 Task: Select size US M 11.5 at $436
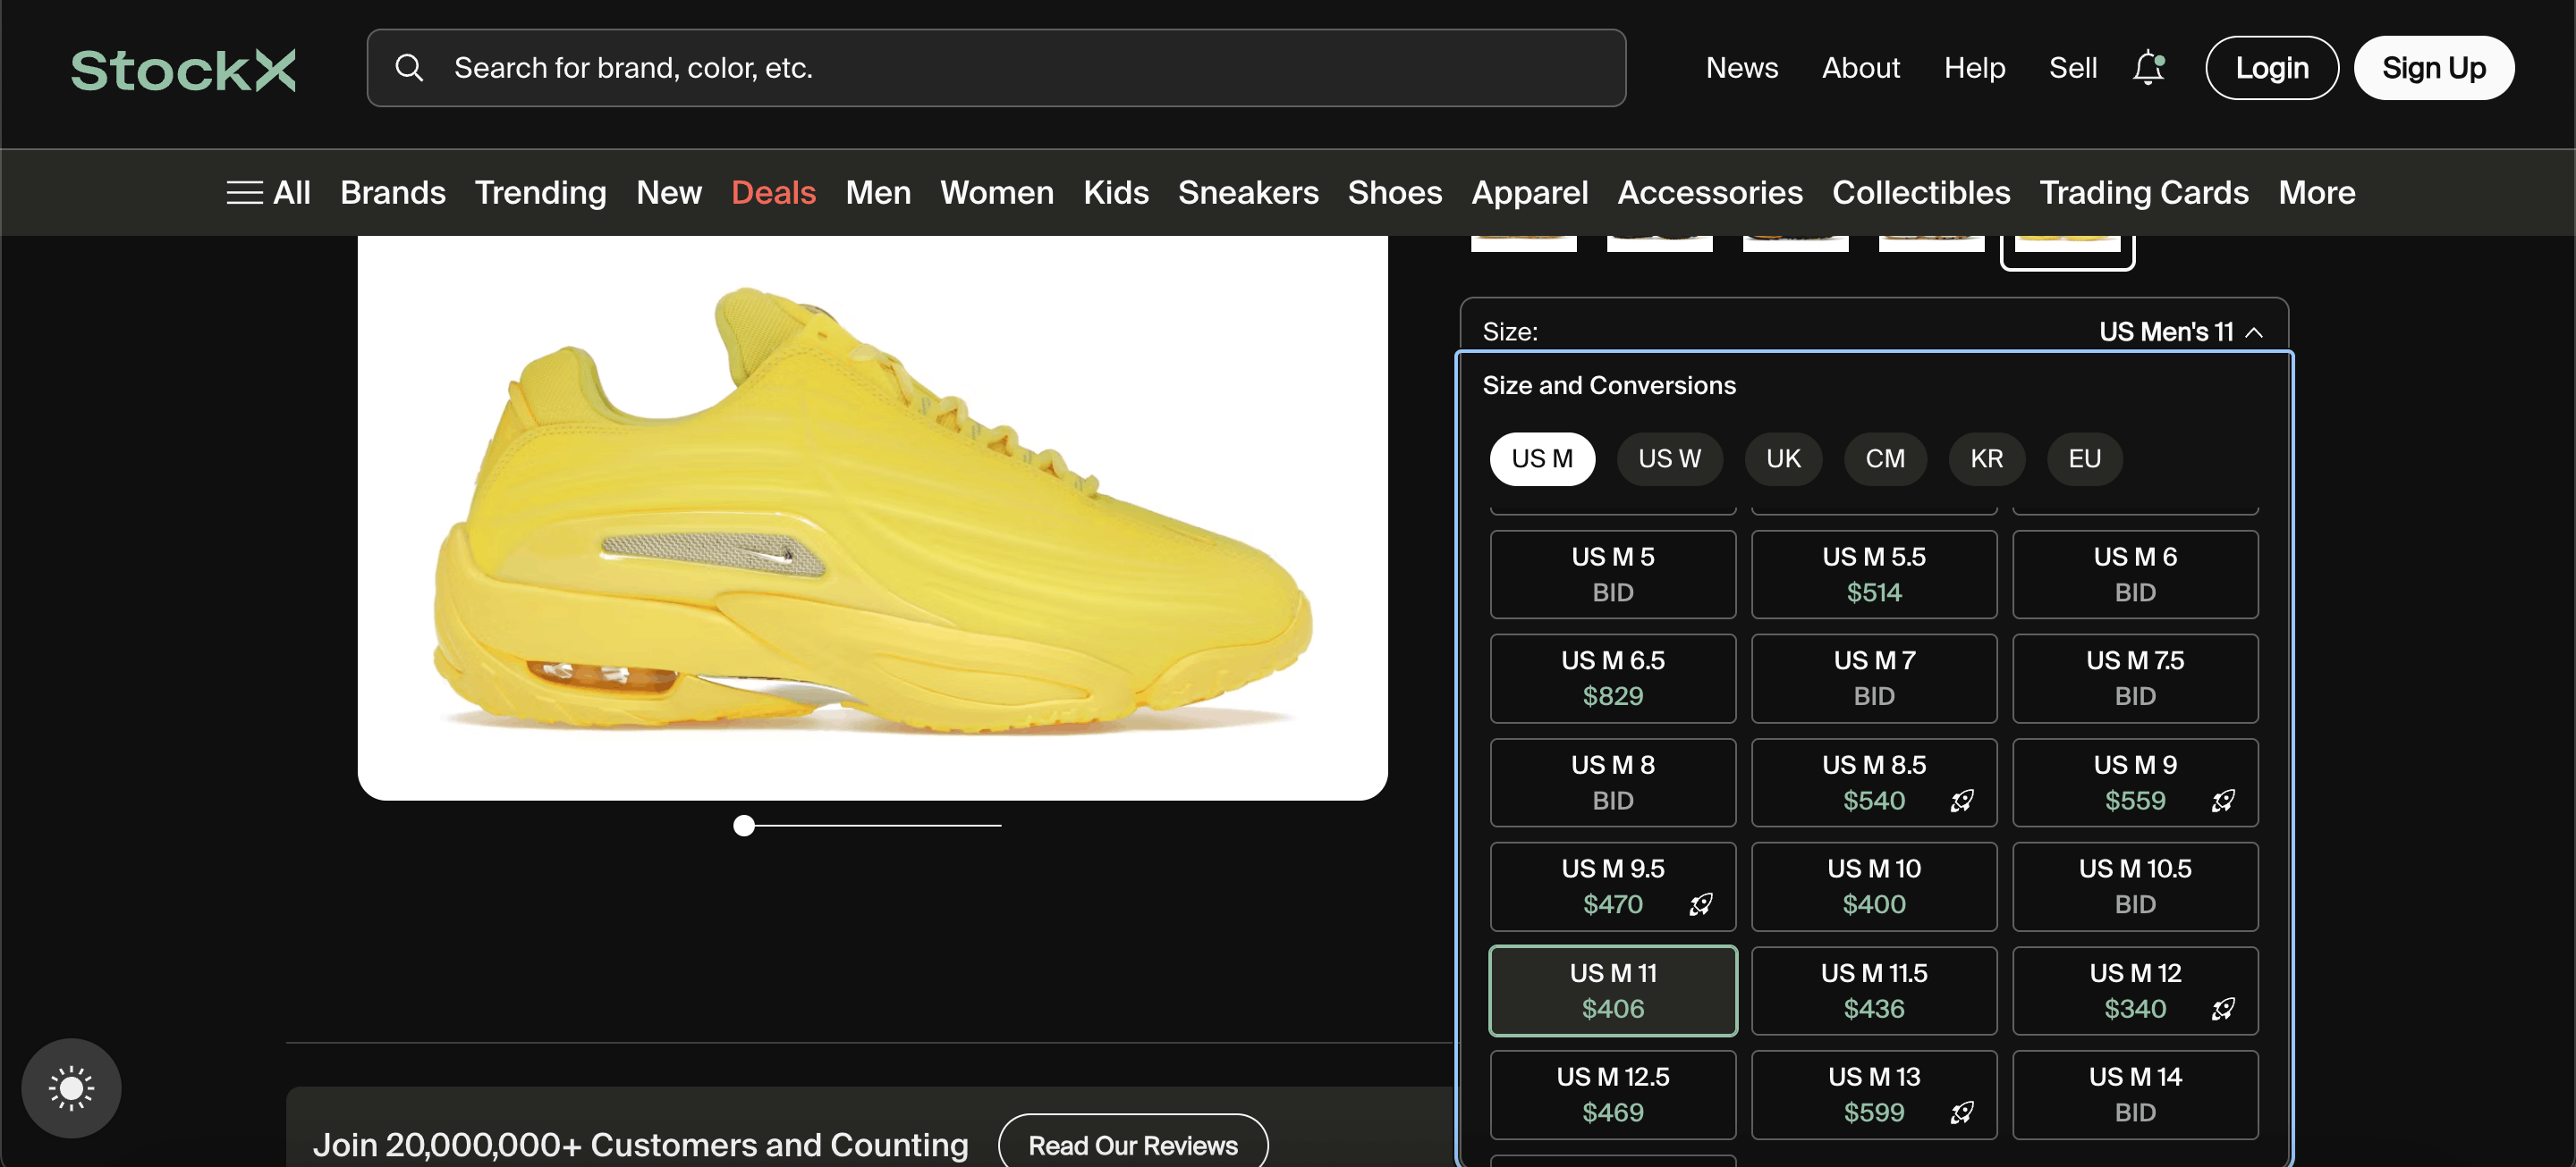(1874, 991)
